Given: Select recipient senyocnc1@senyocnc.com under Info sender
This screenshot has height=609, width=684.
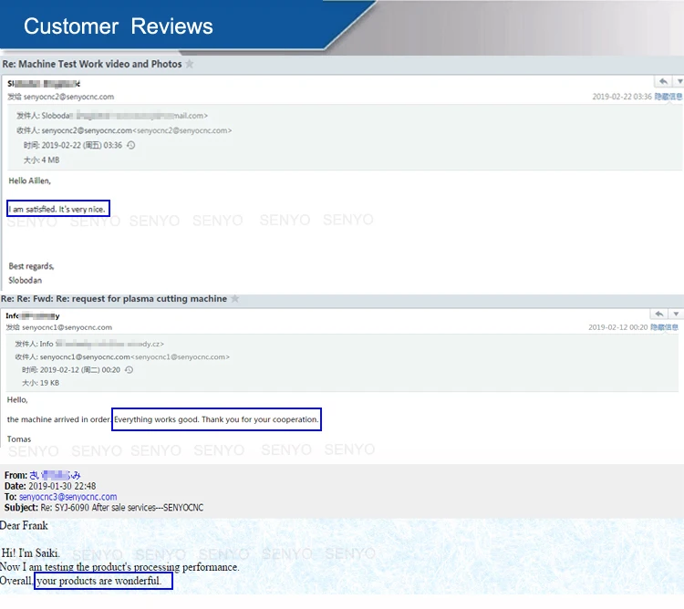Looking at the screenshot, I should click(67, 327).
